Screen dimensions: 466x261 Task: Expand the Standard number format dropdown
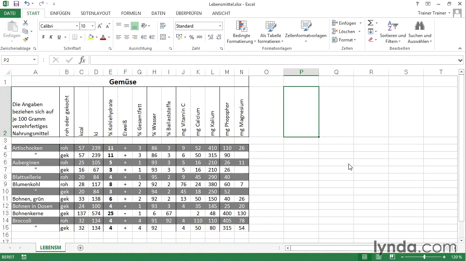(220, 26)
